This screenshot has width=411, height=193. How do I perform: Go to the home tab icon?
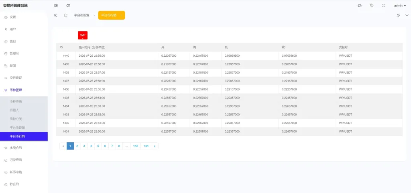[x=66, y=15]
